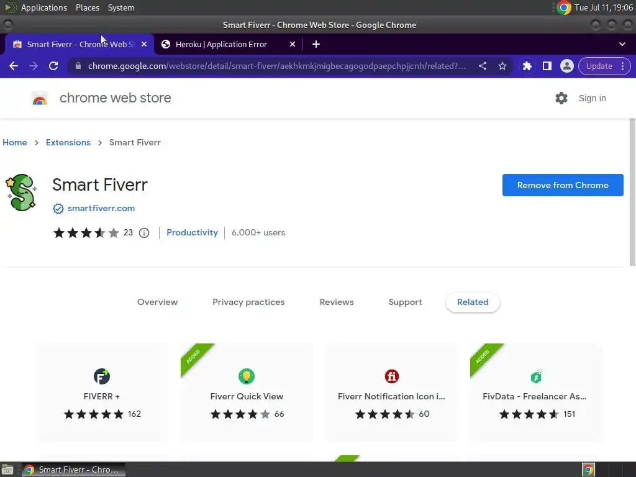Click the Chrome workspace icon at bottom right
Screen dimensions: 636x477
[589, 470]
